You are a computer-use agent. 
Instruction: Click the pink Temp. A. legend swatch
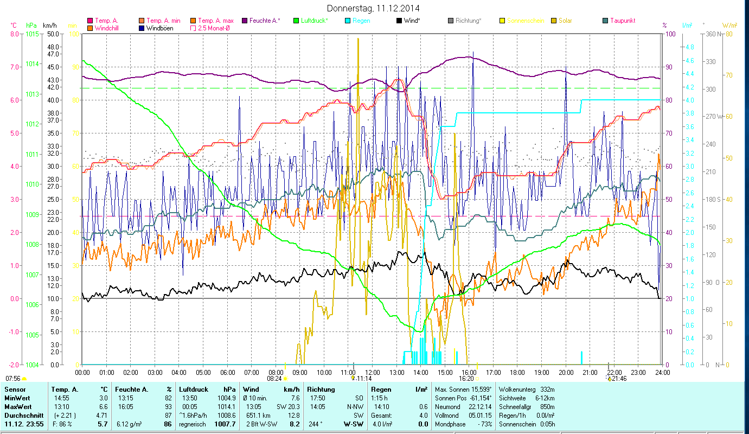point(90,21)
